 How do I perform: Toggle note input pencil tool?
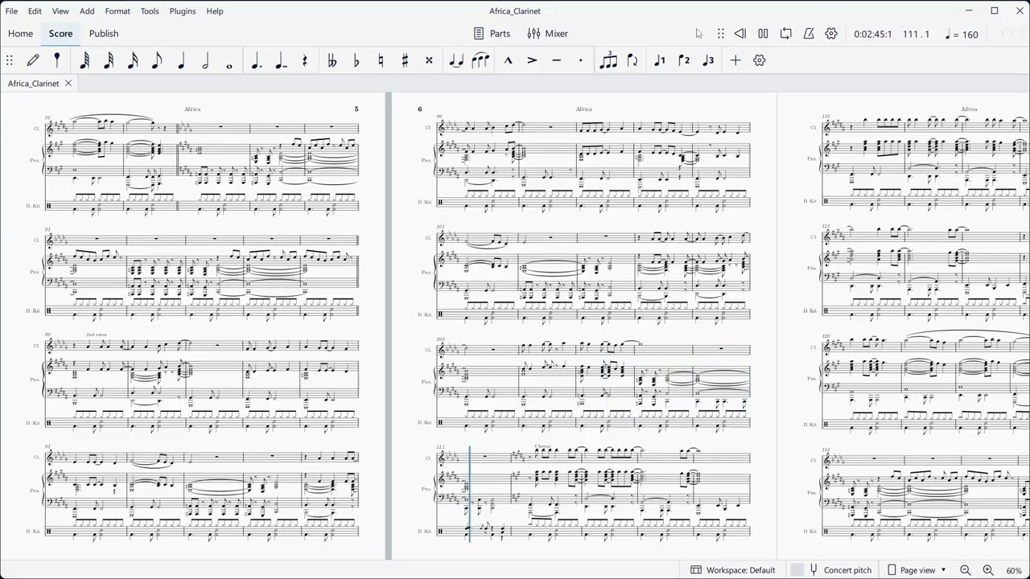tap(33, 60)
